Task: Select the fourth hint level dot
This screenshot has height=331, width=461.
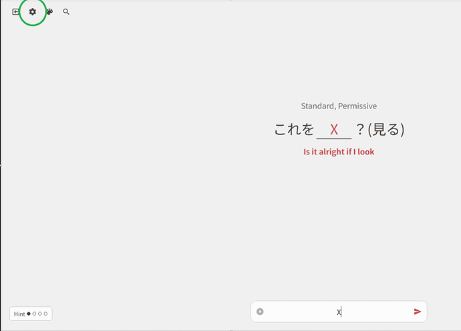Action: [46, 314]
